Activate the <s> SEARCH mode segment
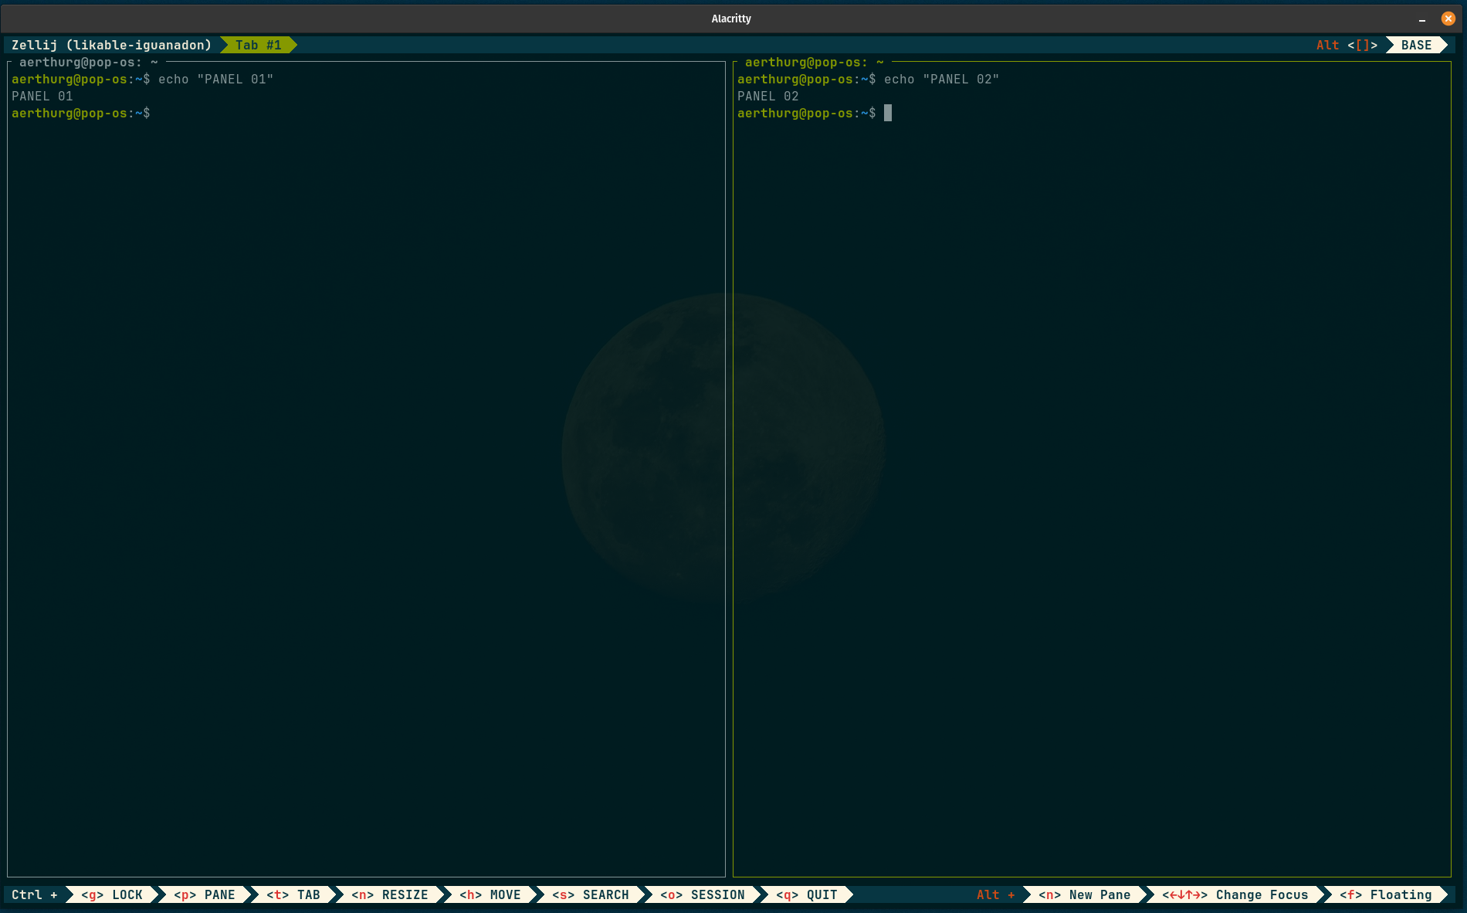This screenshot has width=1467, height=913. point(591,894)
